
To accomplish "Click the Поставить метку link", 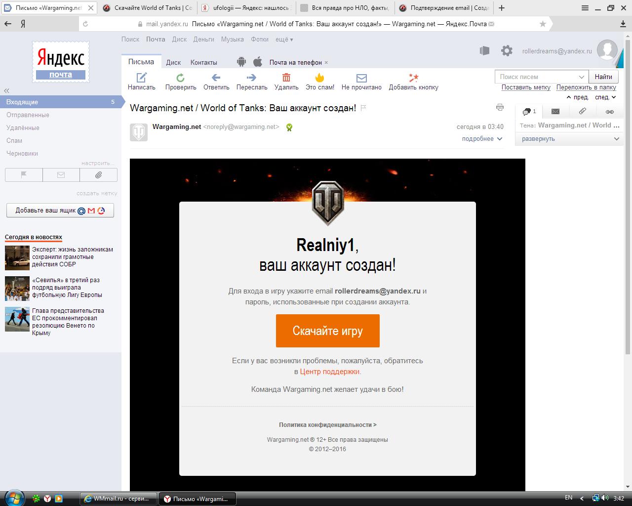I will [x=526, y=87].
